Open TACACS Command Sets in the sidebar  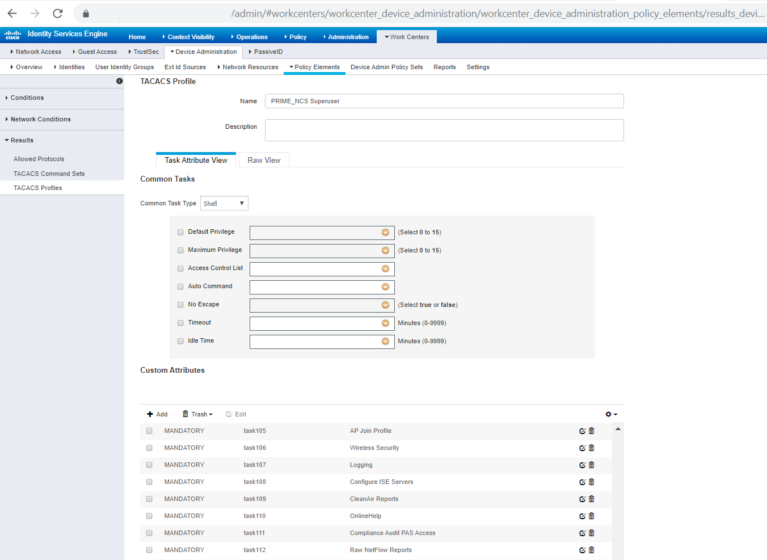click(50, 173)
